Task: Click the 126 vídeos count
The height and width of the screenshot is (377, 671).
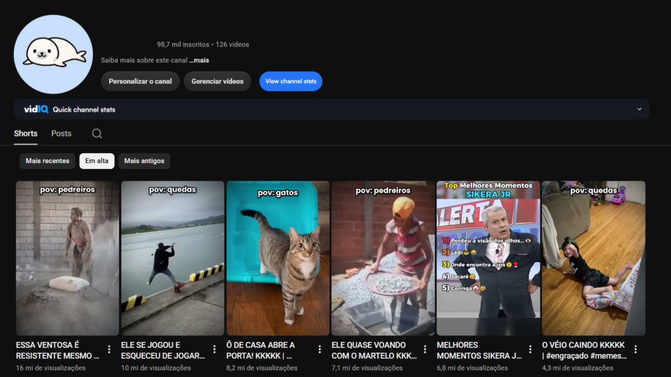Action: 232,45
